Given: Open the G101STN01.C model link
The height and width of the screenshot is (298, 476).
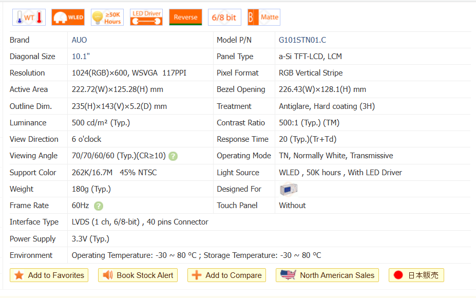Looking at the screenshot, I should point(302,40).
